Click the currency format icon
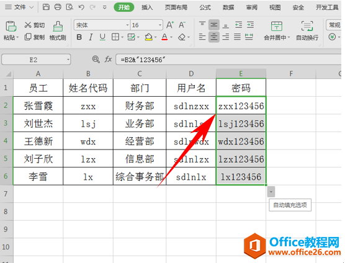 [332, 37]
